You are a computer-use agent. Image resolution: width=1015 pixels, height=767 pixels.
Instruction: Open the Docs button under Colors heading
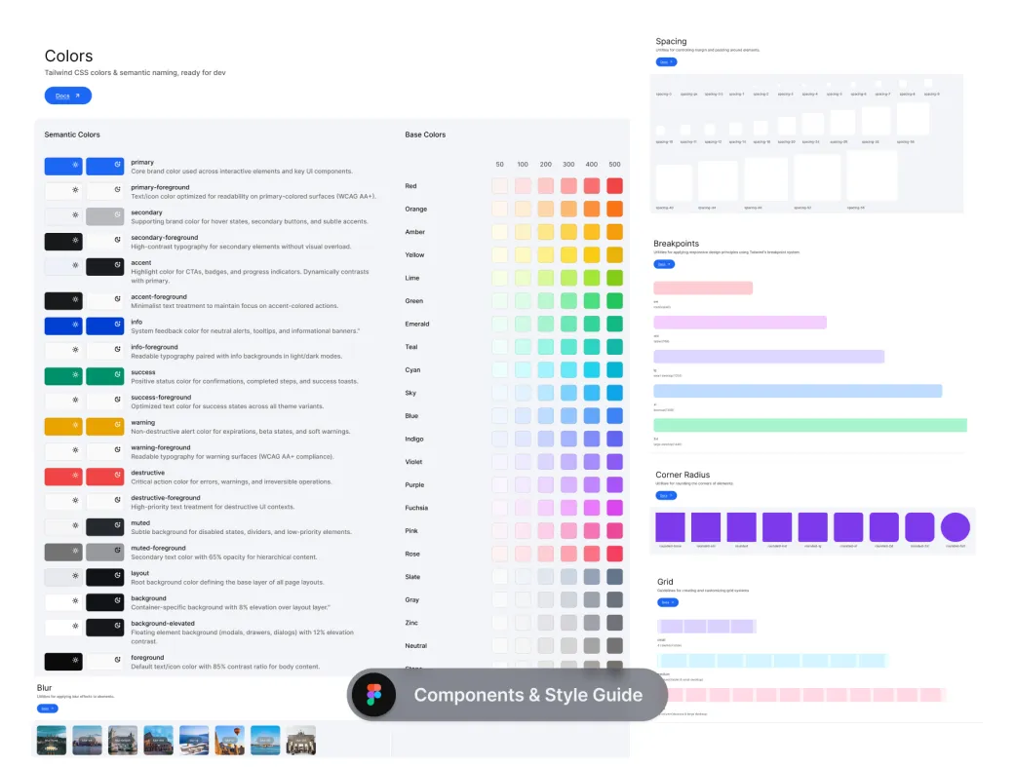[x=67, y=96]
